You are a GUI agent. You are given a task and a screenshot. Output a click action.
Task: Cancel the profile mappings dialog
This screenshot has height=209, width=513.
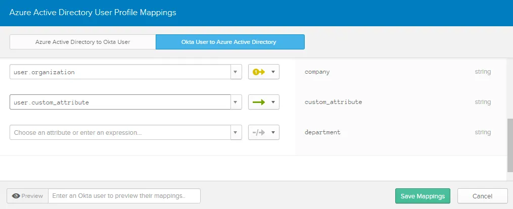pos(482,196)
